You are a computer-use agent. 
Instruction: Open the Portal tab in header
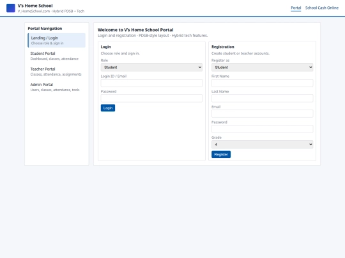tap(296, 8)
